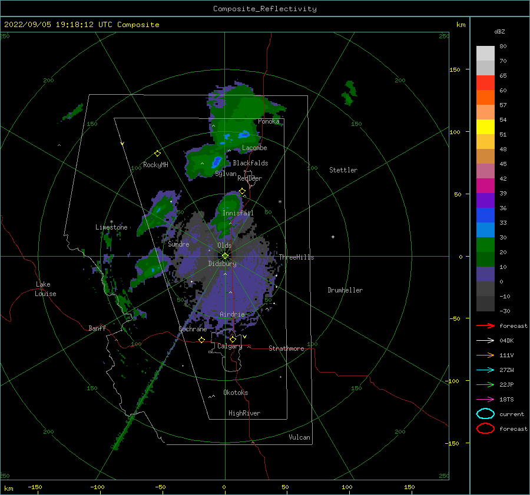Click the red 60 dBZ legend swatch

485,82
